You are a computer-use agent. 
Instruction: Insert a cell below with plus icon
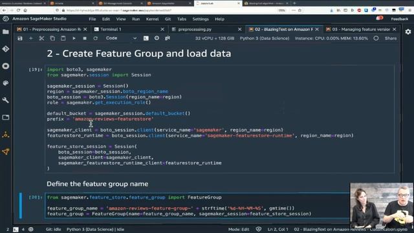(30, 38)
